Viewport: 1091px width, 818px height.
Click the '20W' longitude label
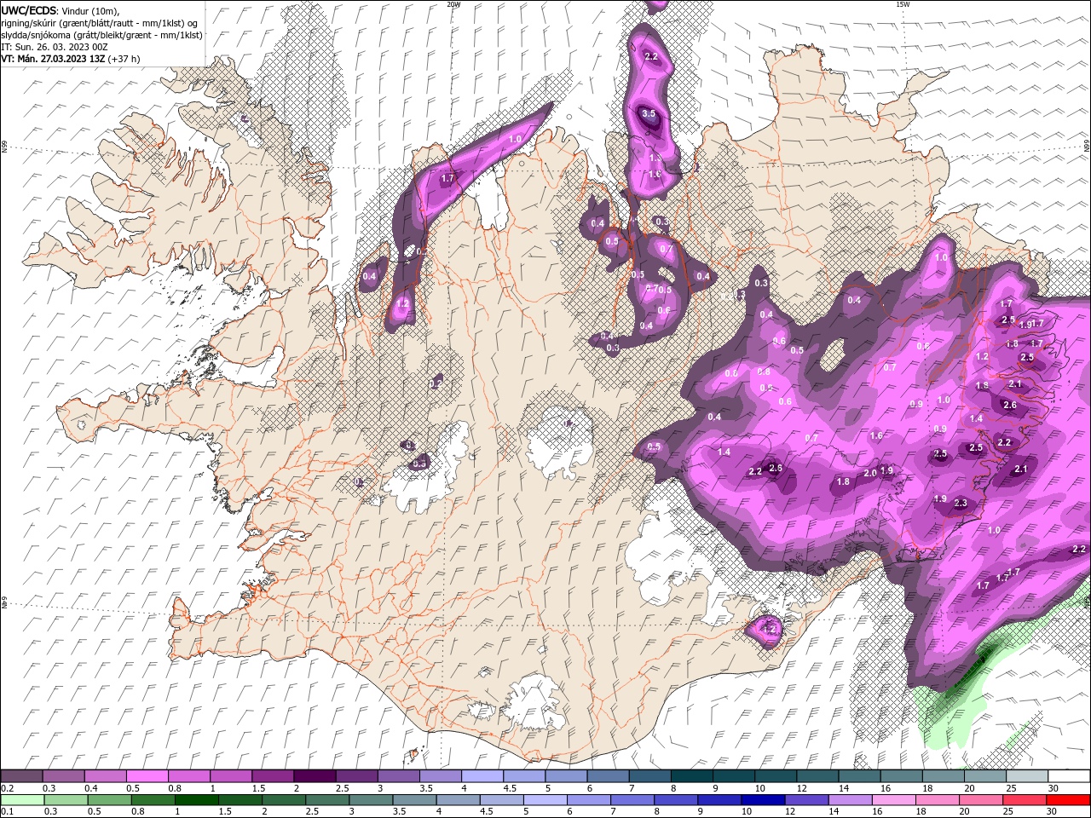pos(453,4)
